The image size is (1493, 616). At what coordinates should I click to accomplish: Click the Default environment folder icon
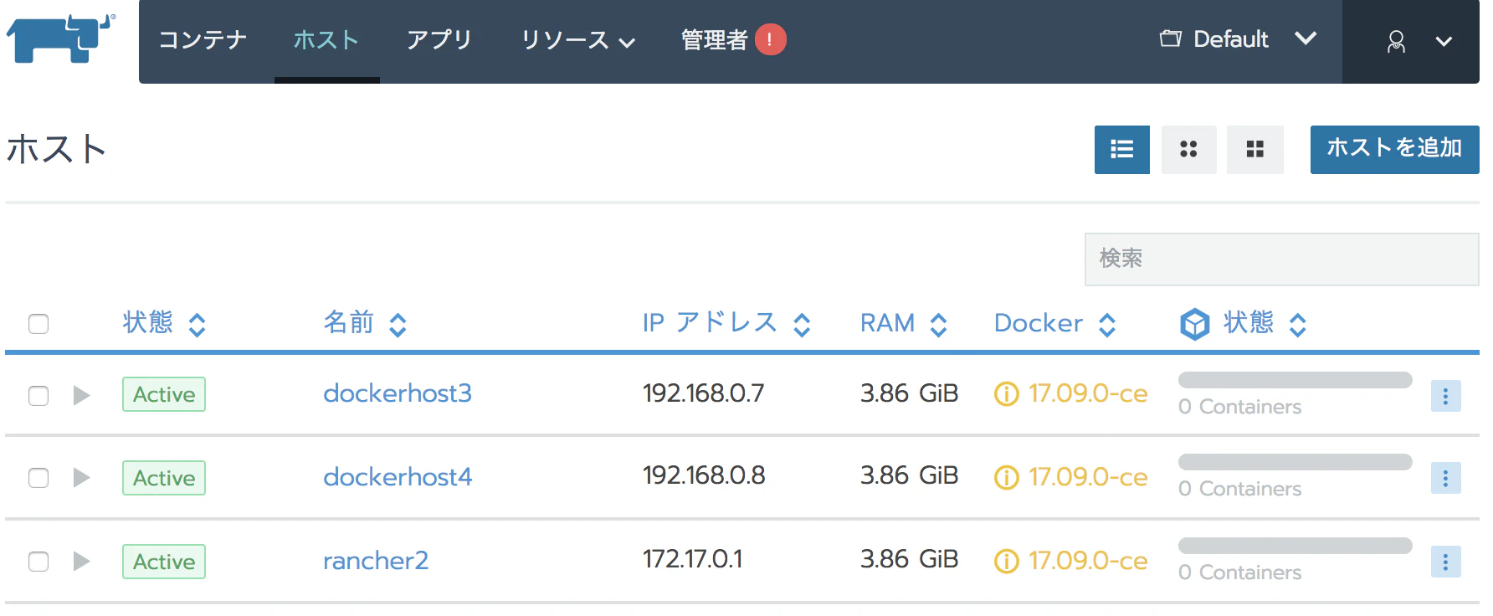pyautogui.click(x=1170, y=38)
